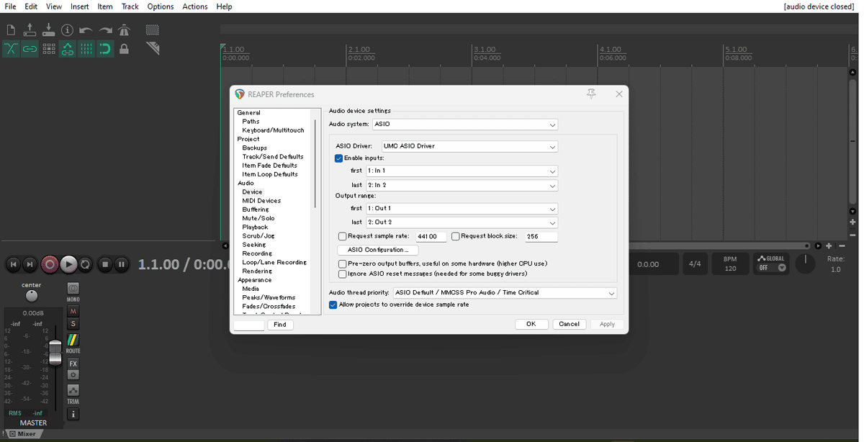Pin the REAPER Preferences window
864x442 pixels.
click(x=591, y=94)
